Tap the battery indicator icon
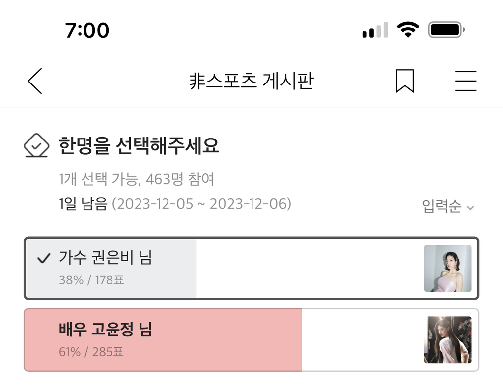The height and width of the screenshot is (389, 503). click(x=446, y=30)
